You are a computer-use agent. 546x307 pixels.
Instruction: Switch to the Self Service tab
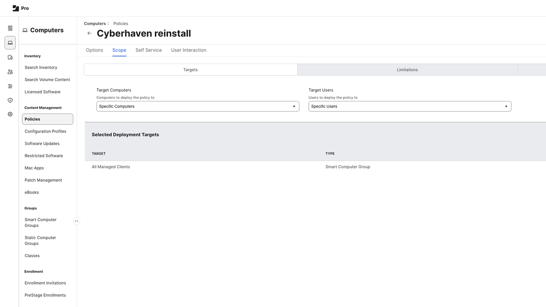coord(148,50)
